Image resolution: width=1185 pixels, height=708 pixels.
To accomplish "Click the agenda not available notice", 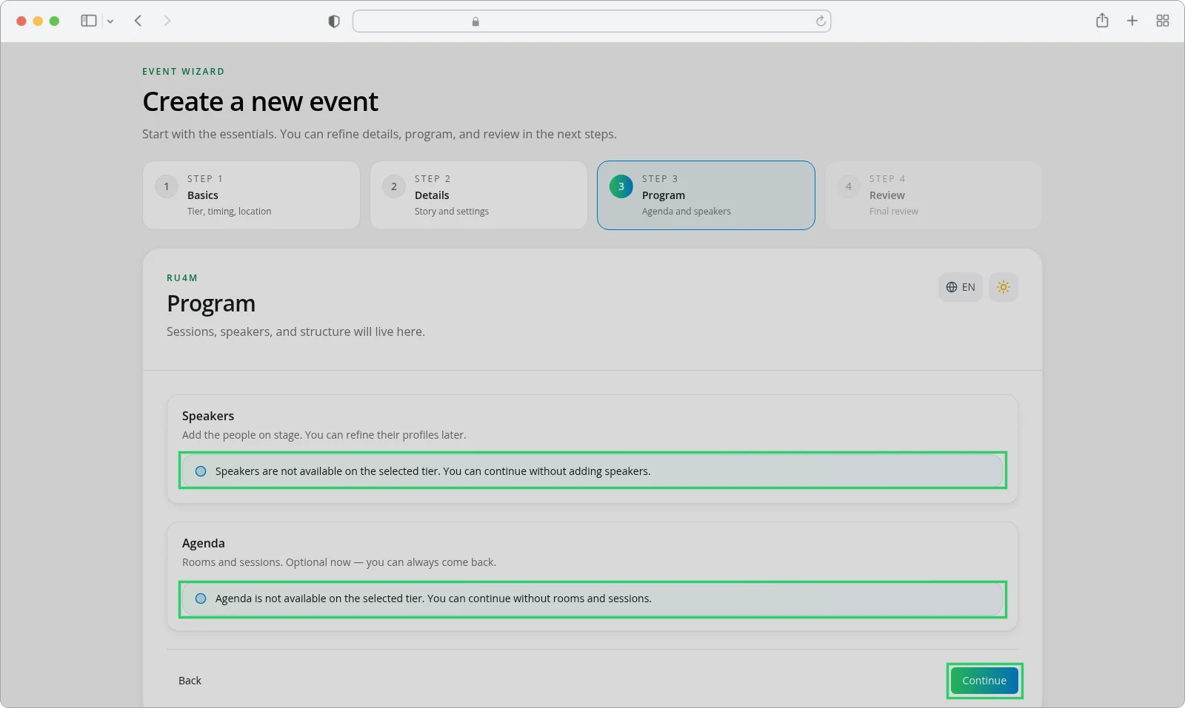I will (592, 599).
